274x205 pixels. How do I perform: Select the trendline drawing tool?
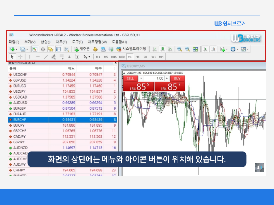[x=46, y=57]
